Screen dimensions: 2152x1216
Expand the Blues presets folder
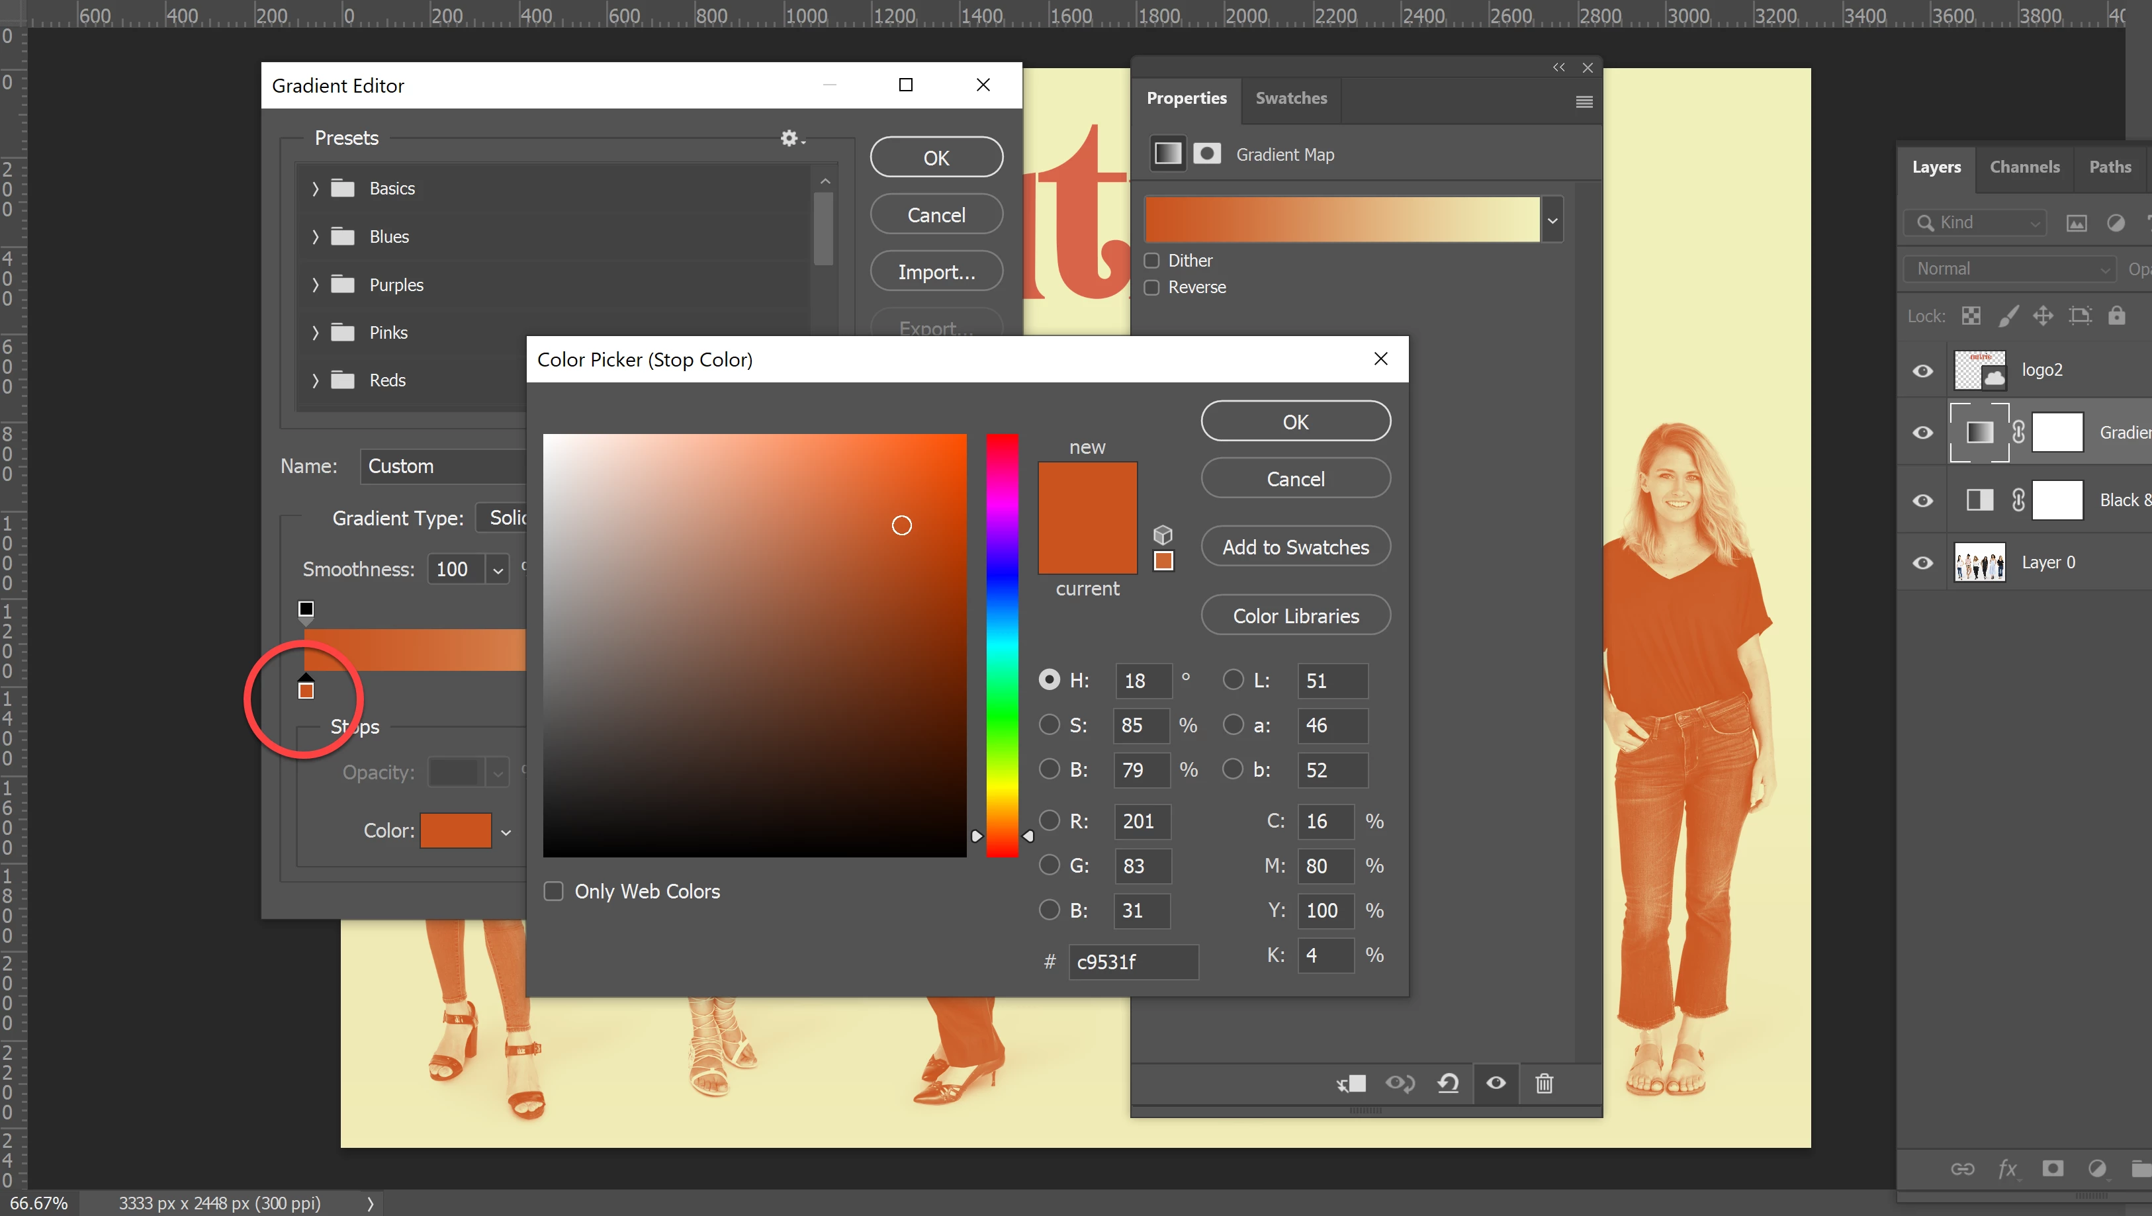315,238
